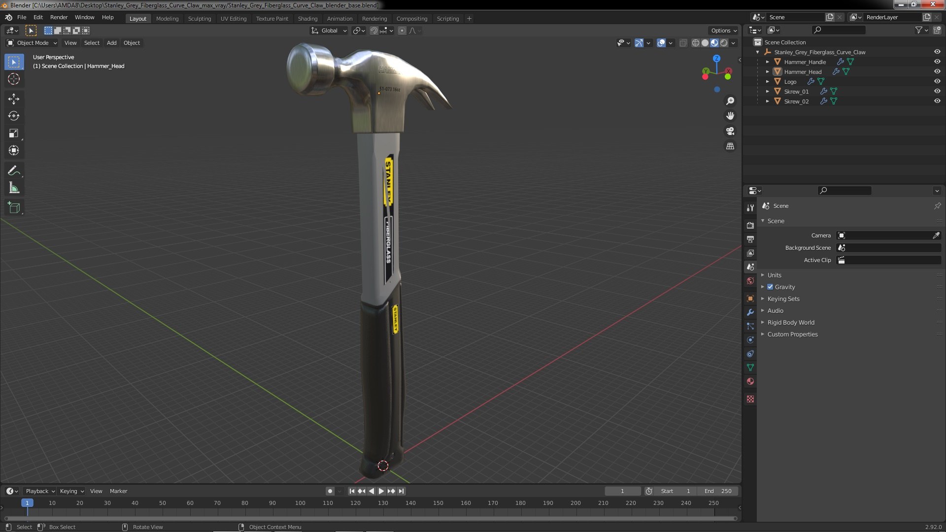Viewport: 946px width, 532px height.
Task: Open the Texture properties checker icon
Action: [750, 399]
